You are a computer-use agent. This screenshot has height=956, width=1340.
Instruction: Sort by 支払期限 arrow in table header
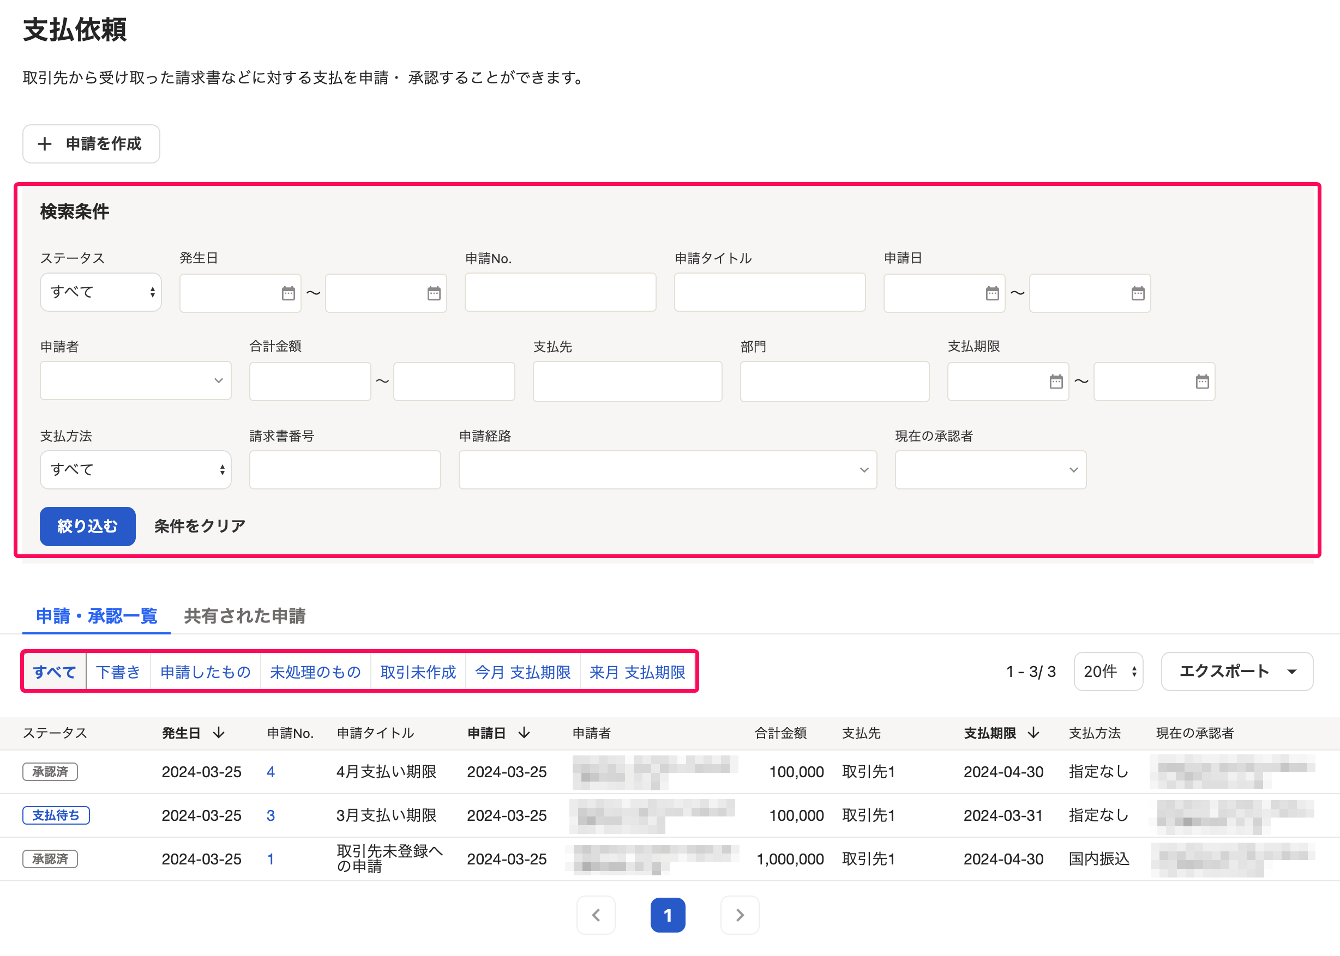click(1032, 733)
